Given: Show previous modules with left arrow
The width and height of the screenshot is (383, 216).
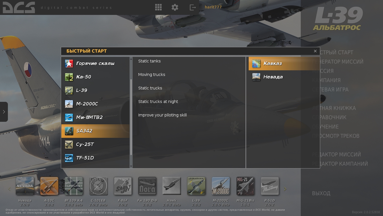Looking at the screenshot, I should pyautogui.click(x=10, y=189).
